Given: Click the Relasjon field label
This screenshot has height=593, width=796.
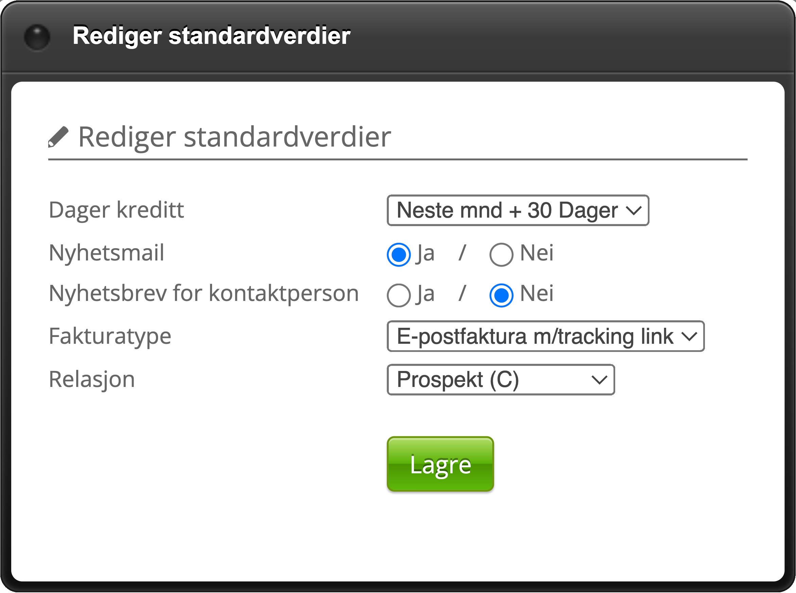Looking at the screenshot, I should (92, 379).
